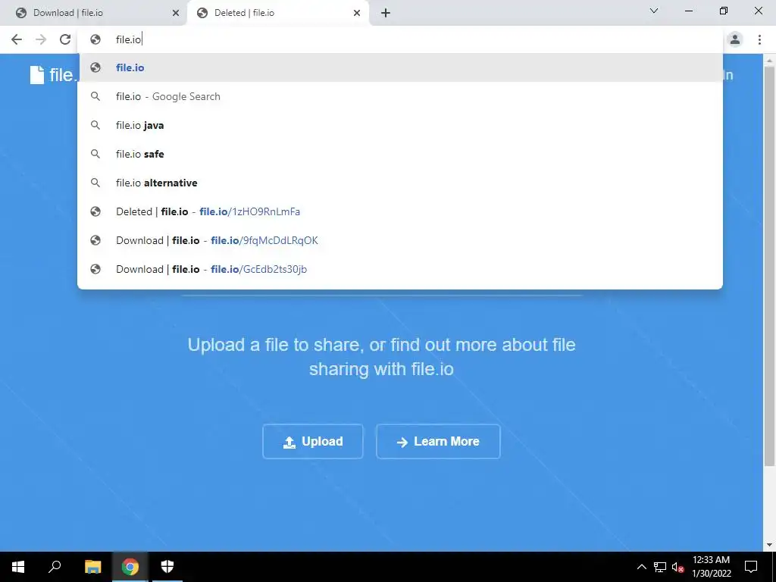
Task: Open a new browser tab
Action: point(386,13)
